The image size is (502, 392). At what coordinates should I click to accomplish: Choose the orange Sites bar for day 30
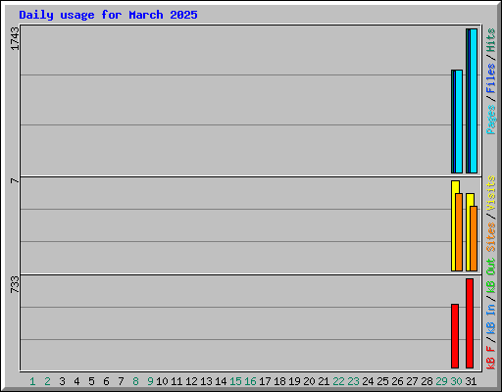tap(459, 232)
